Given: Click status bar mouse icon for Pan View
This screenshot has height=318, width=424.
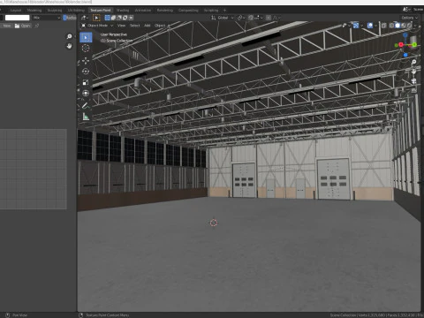Looking at the screenshot, I should coord(8,315).
